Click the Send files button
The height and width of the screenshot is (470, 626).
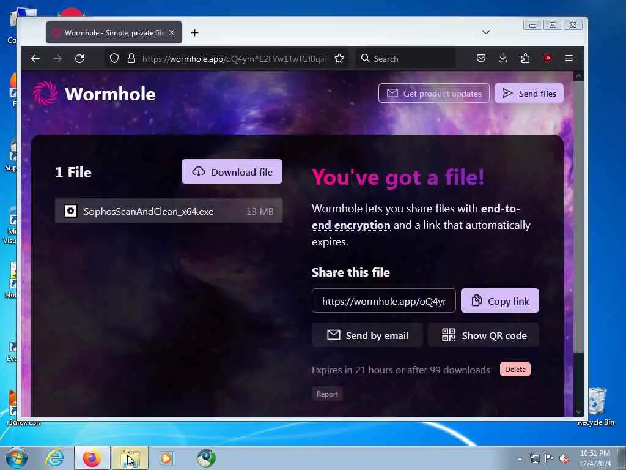529,93
